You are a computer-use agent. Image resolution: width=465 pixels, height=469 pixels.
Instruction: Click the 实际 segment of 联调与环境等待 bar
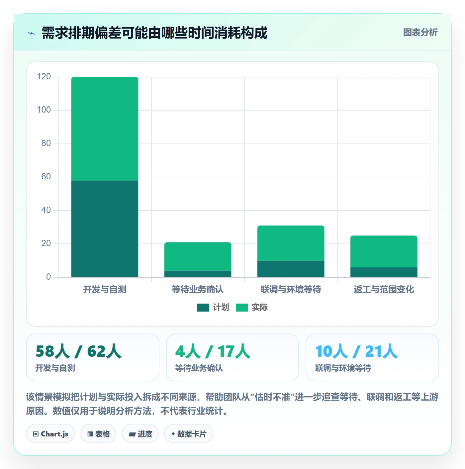point(291,243)
